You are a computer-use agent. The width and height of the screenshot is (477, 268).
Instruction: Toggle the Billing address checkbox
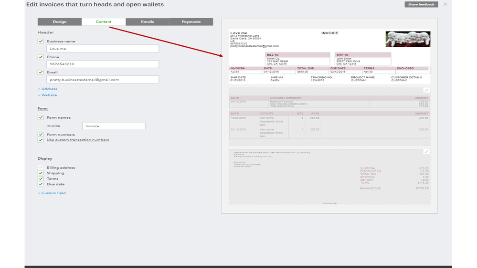[41, 168]
